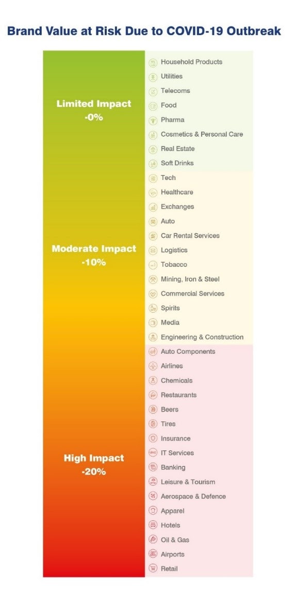Click the Aerospace & Defence label
Screen dimensions: 296x603
click(193, 496)
